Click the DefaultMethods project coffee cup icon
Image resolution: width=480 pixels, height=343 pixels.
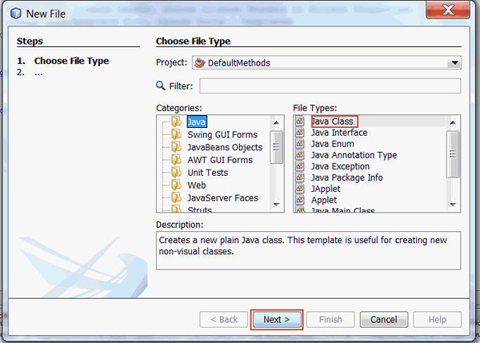click(x=200, y=62)
